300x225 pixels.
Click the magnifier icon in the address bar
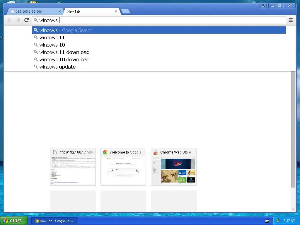click(36, 20)
